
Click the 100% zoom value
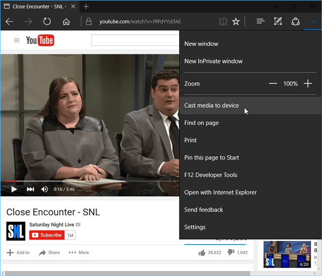click(290, 84)
